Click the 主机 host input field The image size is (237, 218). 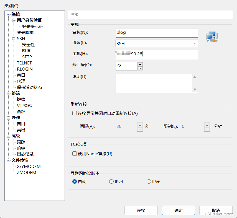156,54
